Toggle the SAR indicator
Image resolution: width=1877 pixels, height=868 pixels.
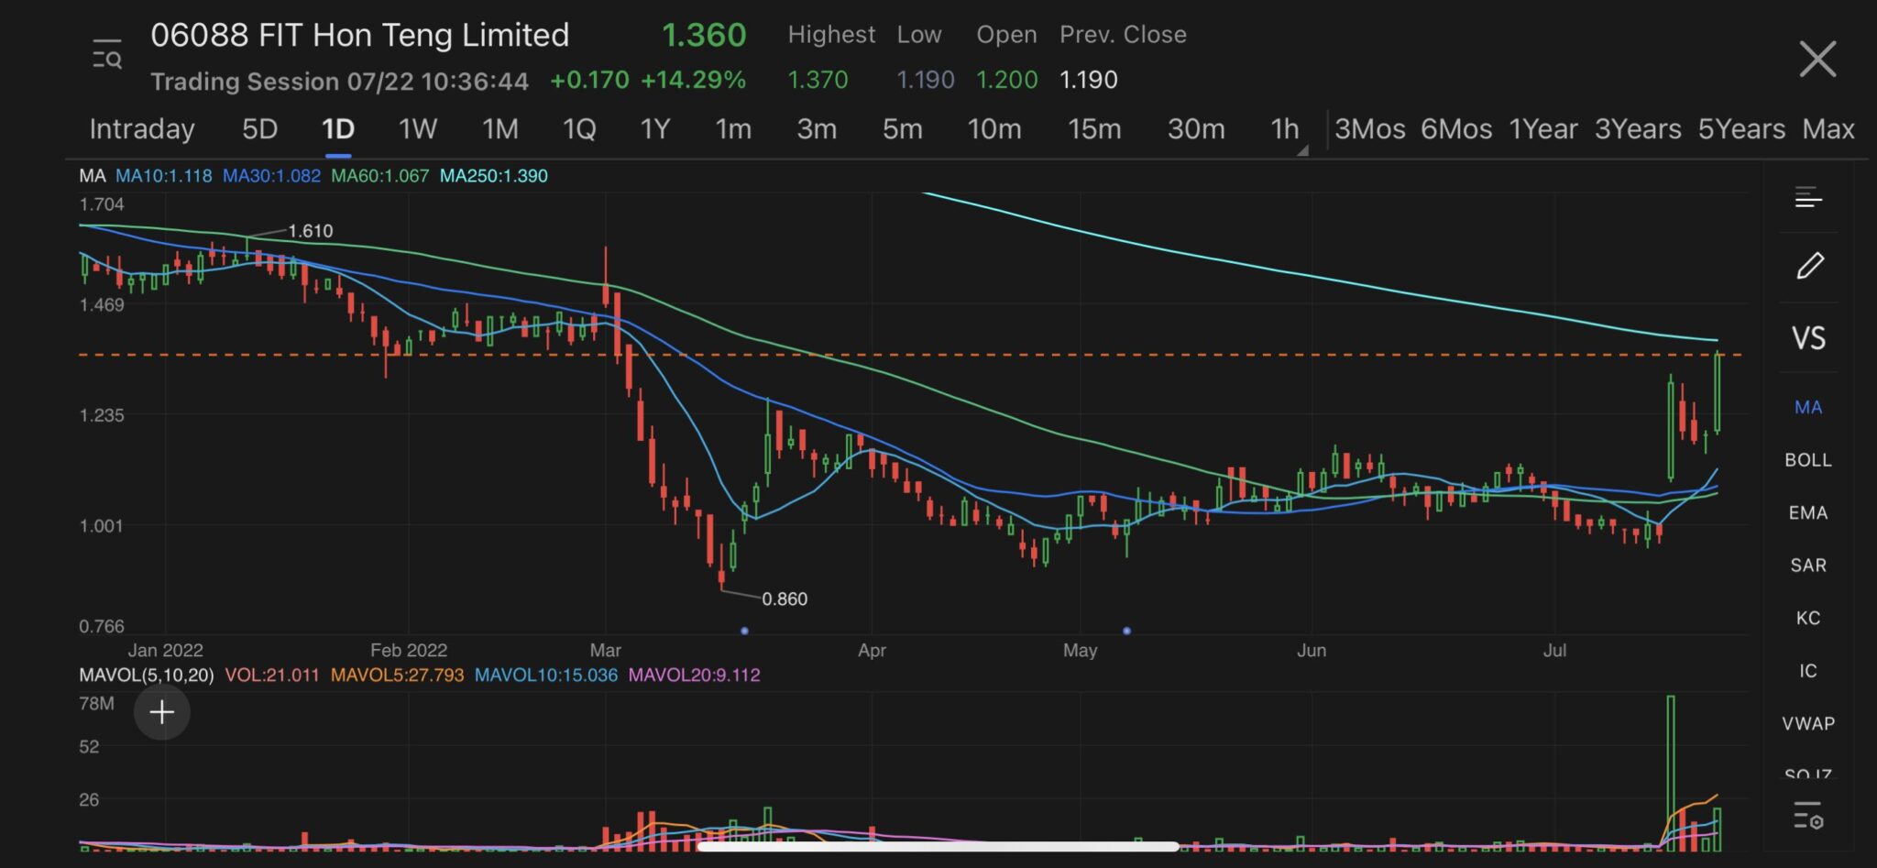(x=1808, y=566)
